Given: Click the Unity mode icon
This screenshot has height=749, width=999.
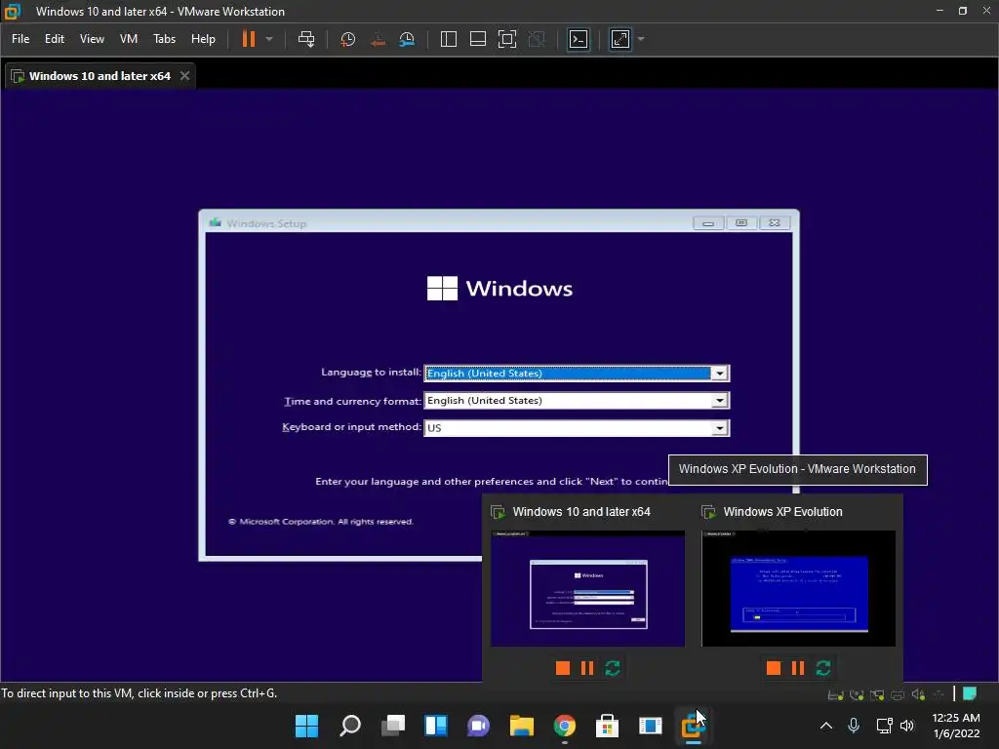Looking at the screenshot, I should tap(538, 39).
